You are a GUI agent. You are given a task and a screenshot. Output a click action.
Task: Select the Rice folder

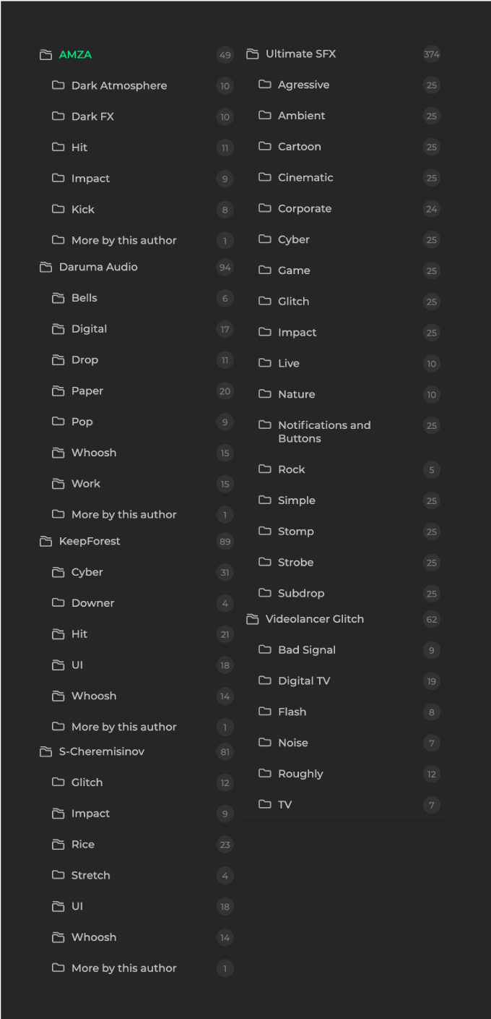tap(83, 845)
